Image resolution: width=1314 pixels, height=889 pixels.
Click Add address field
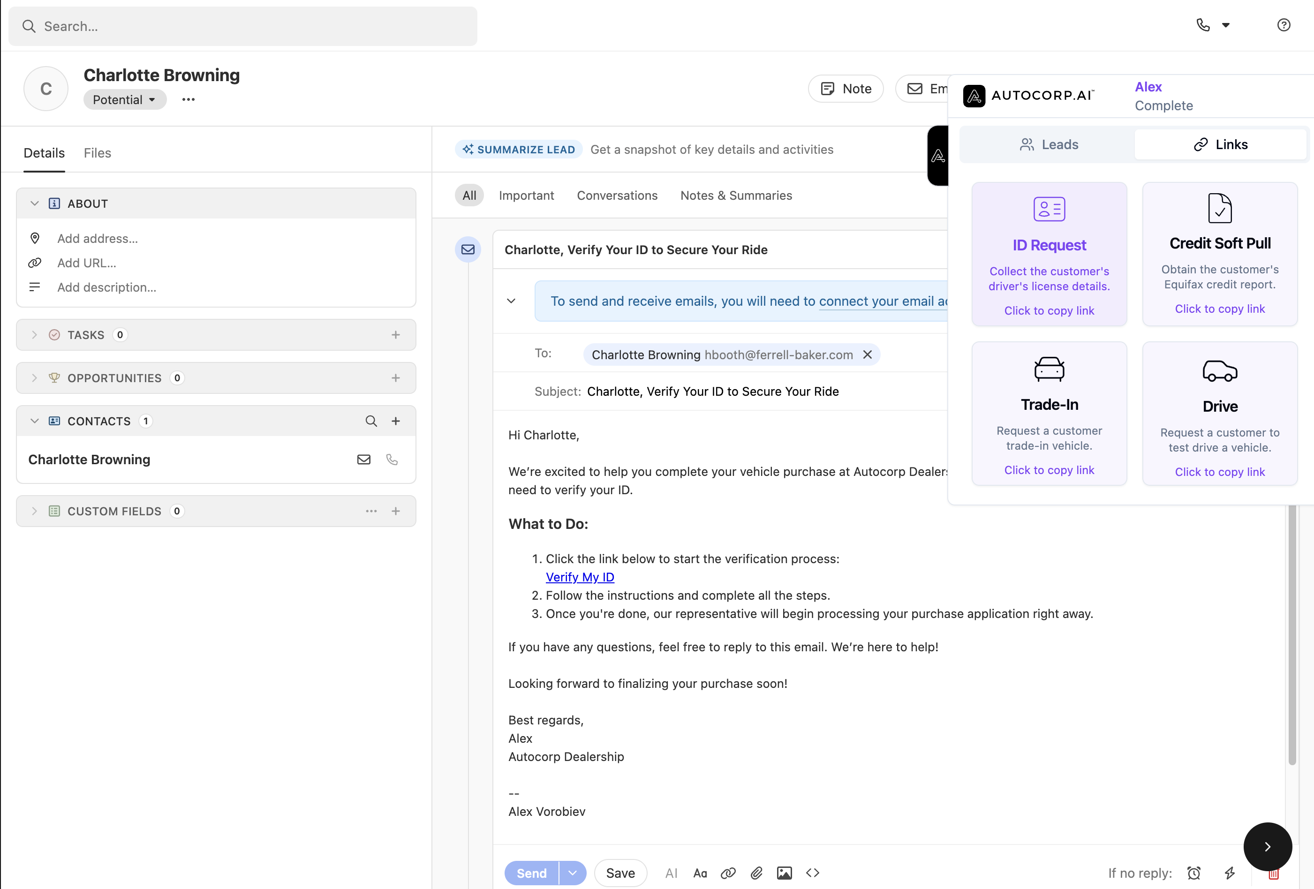(x=97, y=239)
